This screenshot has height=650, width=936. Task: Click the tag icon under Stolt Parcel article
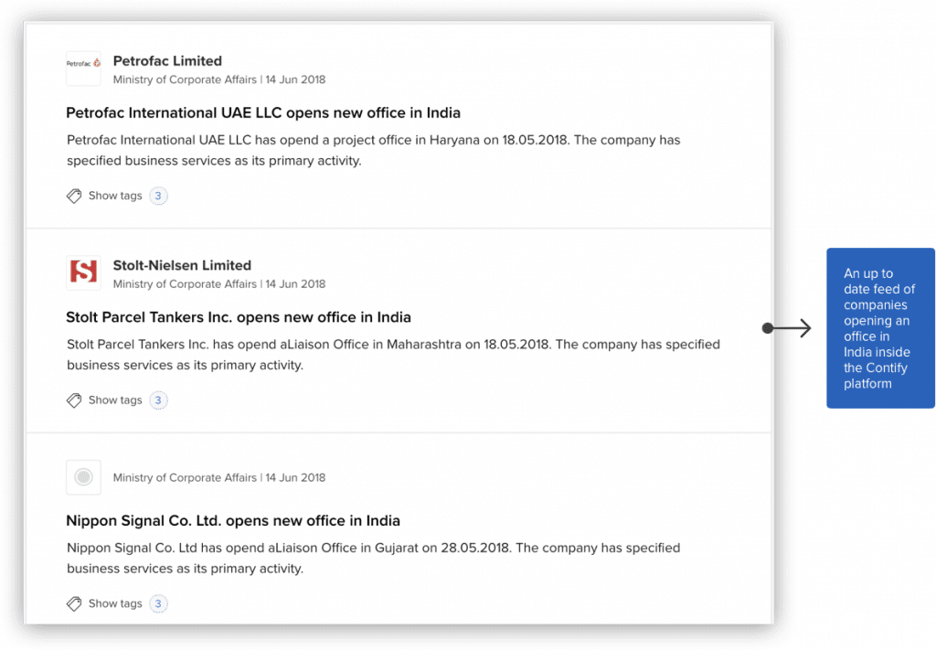74,400
